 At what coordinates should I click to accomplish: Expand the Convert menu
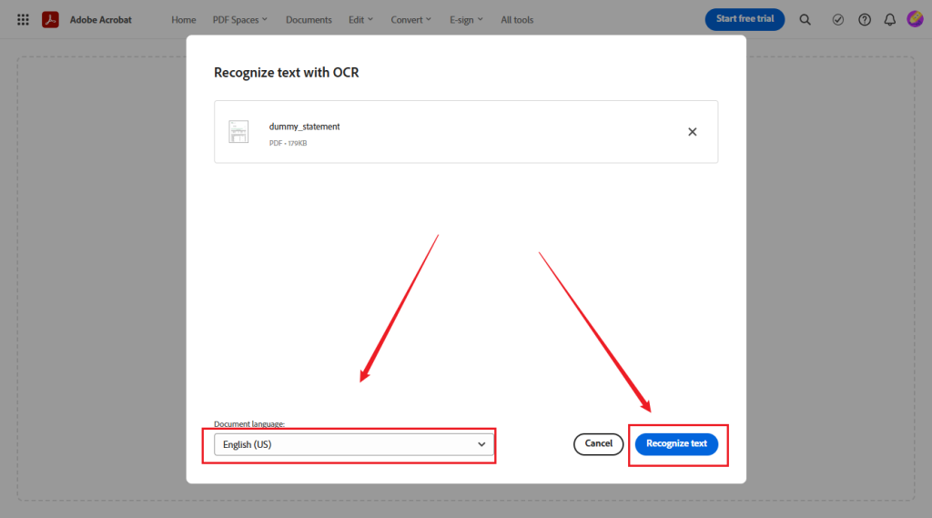click(x=410, y=20)
